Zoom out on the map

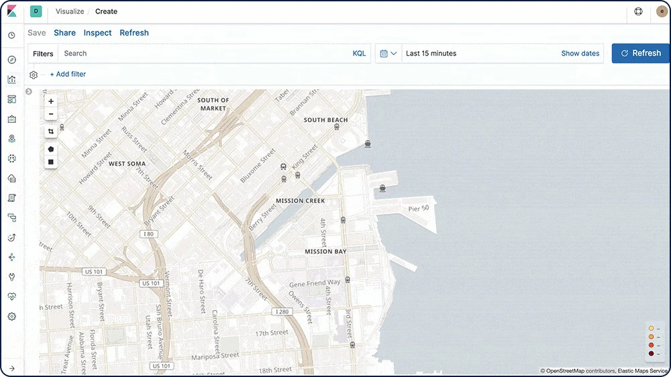point(51,114)
